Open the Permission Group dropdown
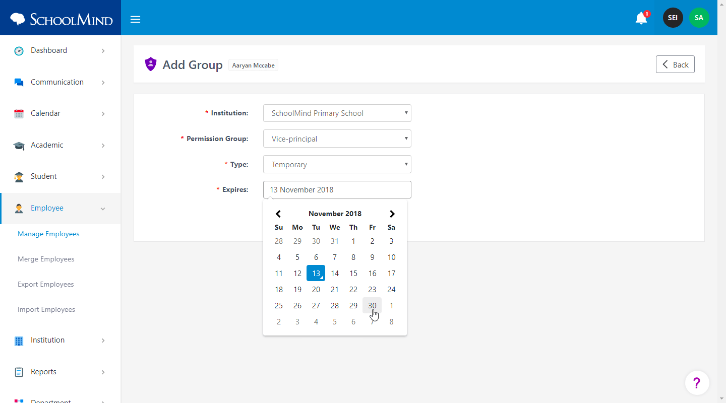Screen dimensions: 726x403 pos(337,139)
